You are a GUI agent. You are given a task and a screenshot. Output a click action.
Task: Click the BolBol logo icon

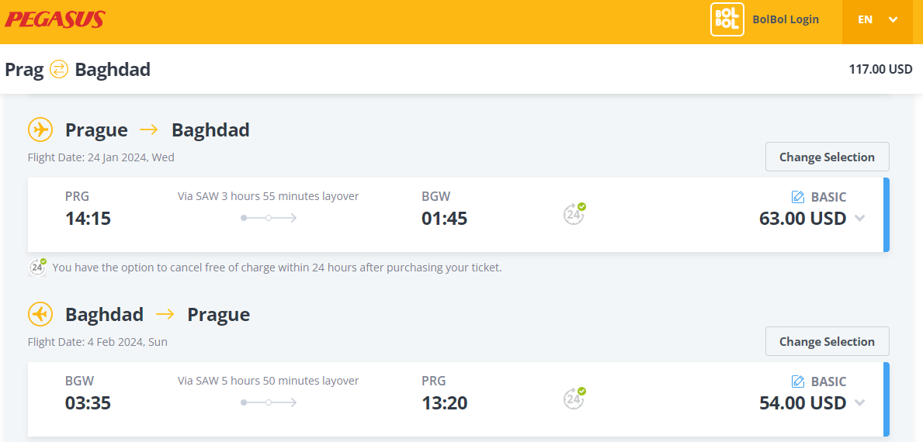point(727,19)
